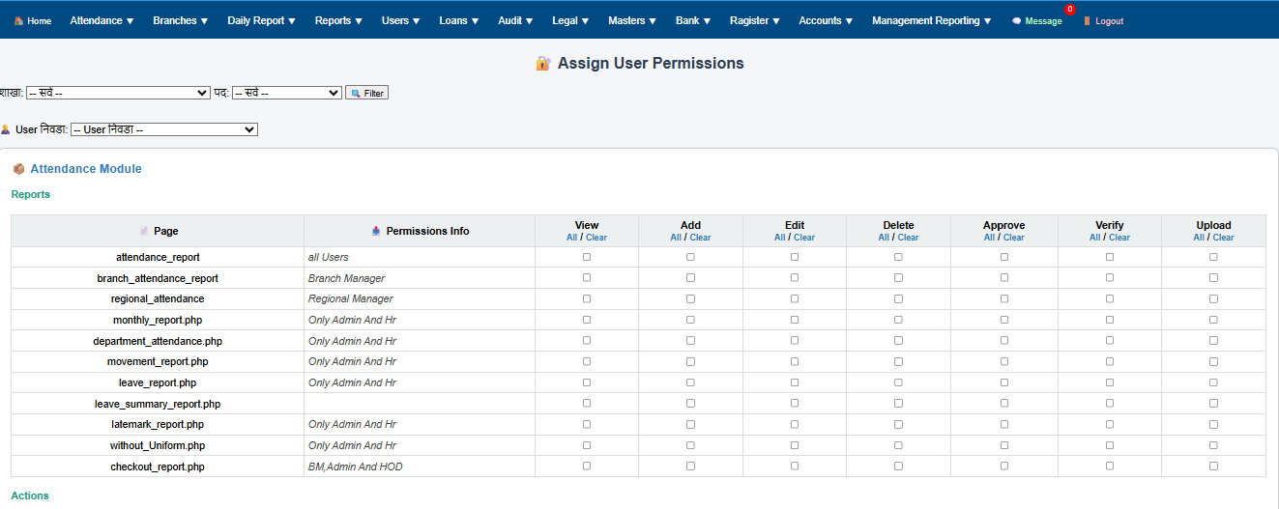Image resolution: width=1279 pixels, height=509 pixels.
Task: Click the Logout door icon
Action: (x=1087, y=21)
